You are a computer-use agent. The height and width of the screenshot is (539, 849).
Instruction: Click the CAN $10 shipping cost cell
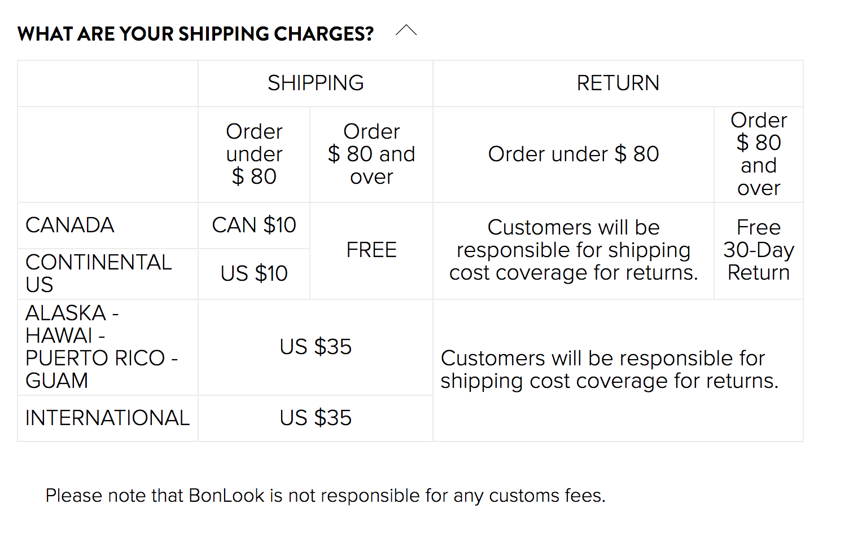254,226
